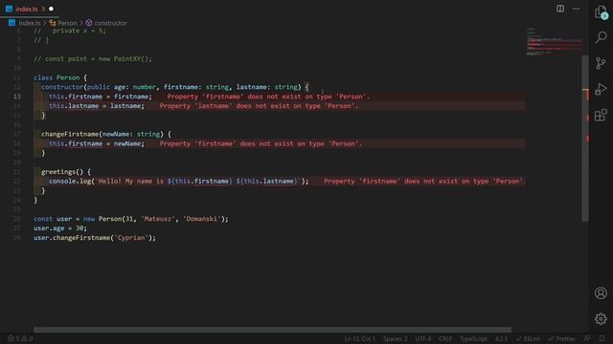613x344 pixels.
Task: Click 'this.lastname = lastname;' code
Action: (x=97, y=106)
